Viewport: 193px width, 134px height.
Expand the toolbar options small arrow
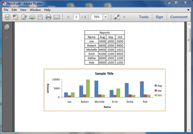click(124, 17)
